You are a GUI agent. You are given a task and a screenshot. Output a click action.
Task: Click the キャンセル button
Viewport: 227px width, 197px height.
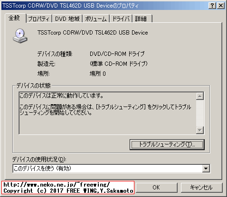pos(201,188)
